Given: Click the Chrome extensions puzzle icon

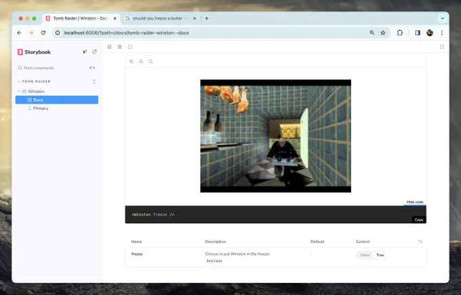Looking at the screenshot, I should point(399,33).
